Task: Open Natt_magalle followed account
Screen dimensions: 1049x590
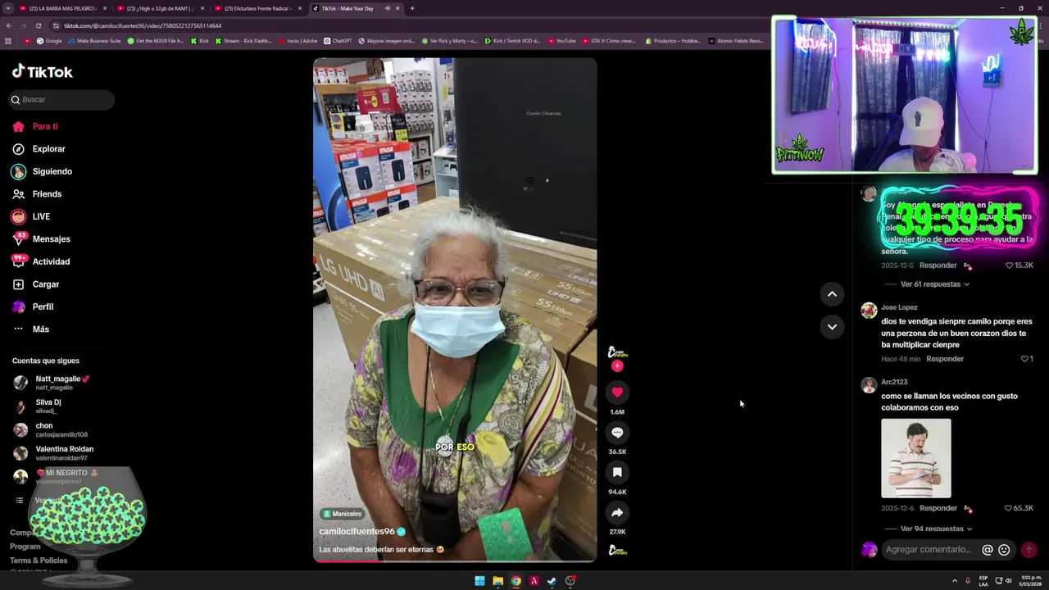Action: 52,383
